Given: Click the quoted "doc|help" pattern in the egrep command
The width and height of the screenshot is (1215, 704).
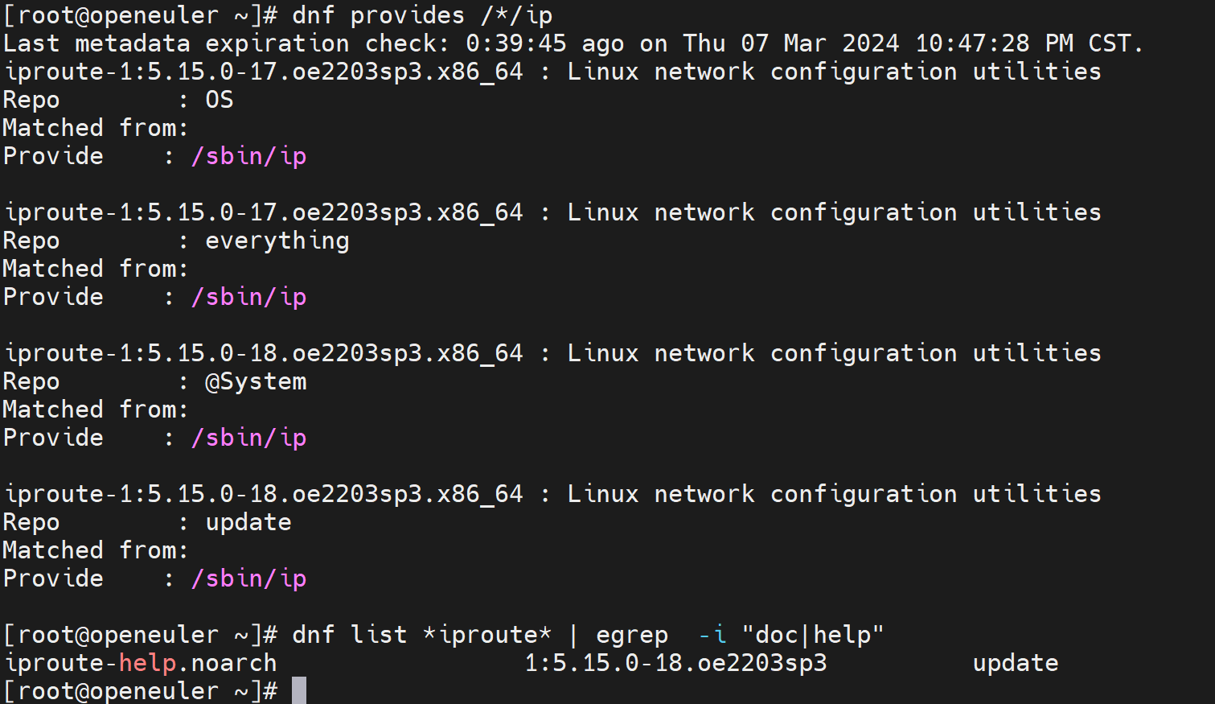Looking at the screenshot, I should tap(813, 635).
